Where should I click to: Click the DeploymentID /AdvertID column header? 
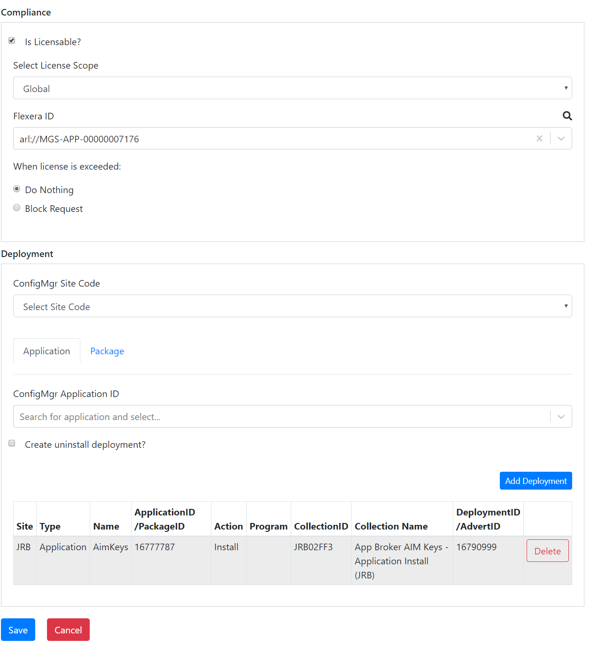(x=488, y=519)
